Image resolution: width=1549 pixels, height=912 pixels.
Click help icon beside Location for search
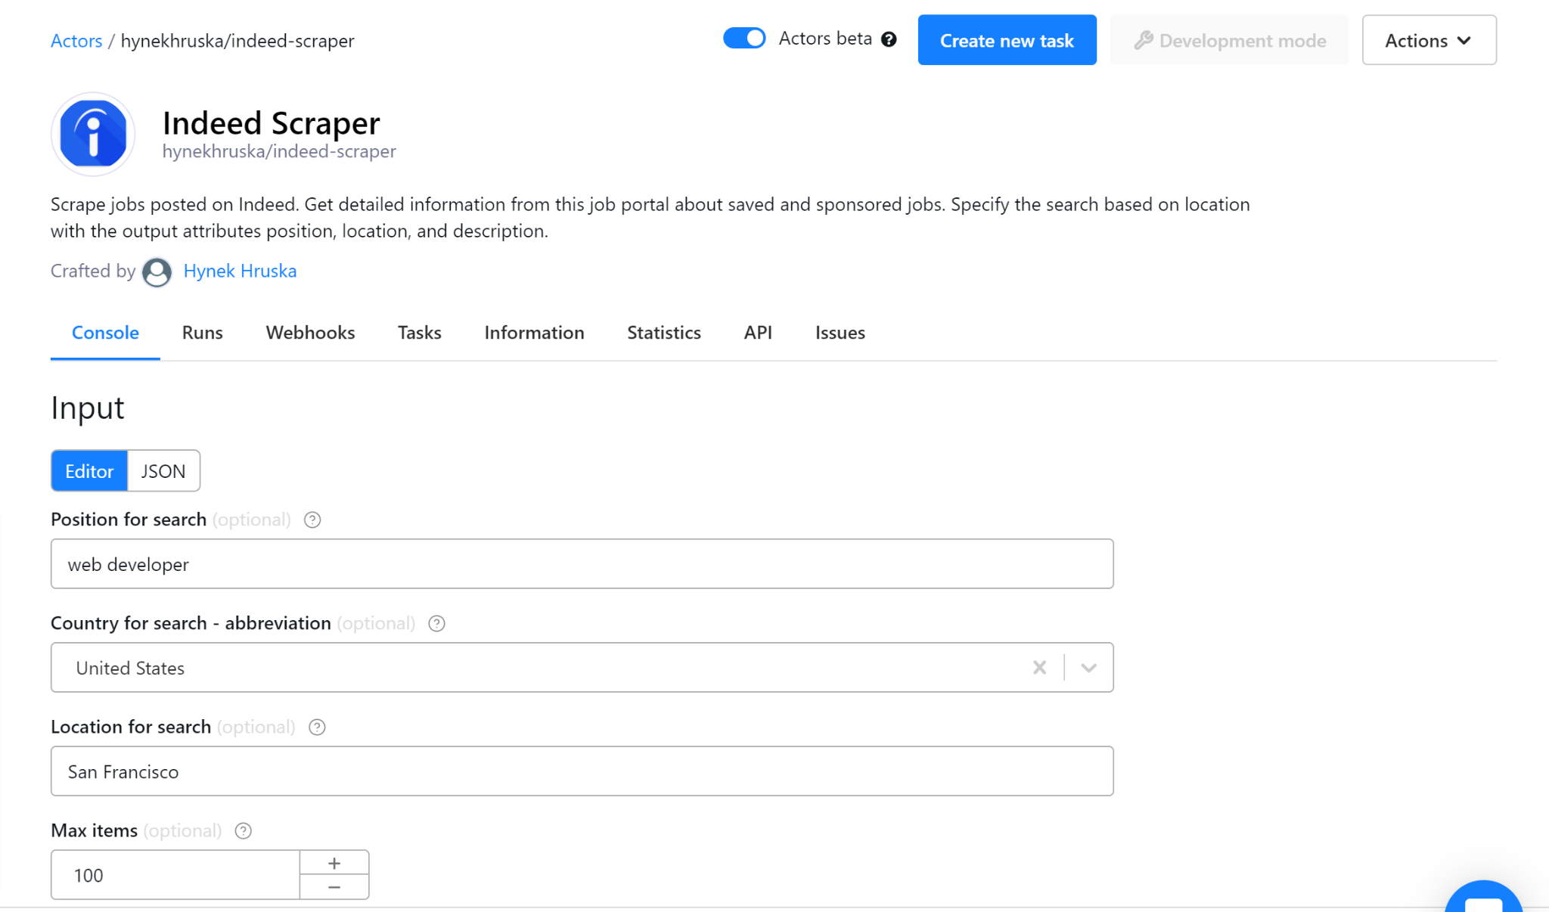(x=317, y=727)
